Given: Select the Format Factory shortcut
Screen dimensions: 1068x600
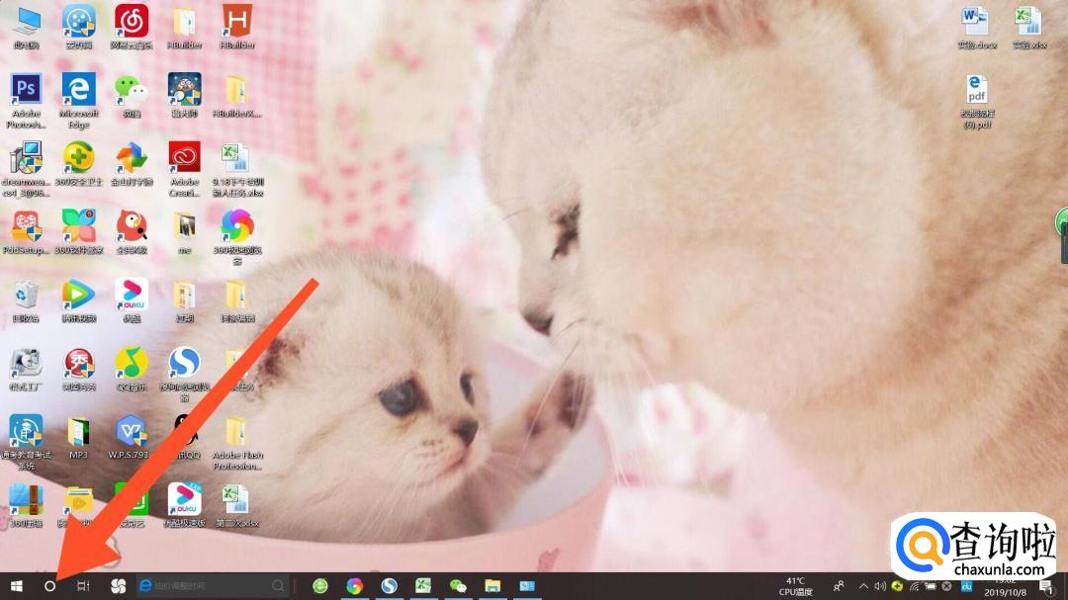Looking at the screenshot, I should click(26, 369).
